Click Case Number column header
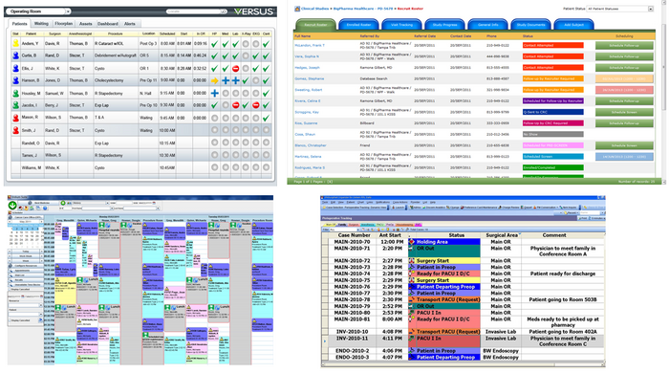This screenshot has width=669, height=373. tap(354, 235)
